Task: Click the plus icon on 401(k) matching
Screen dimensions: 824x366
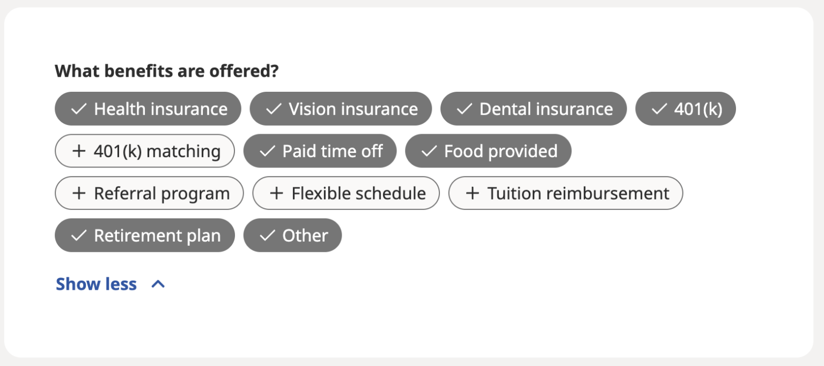Action: (x=79, y=151)
